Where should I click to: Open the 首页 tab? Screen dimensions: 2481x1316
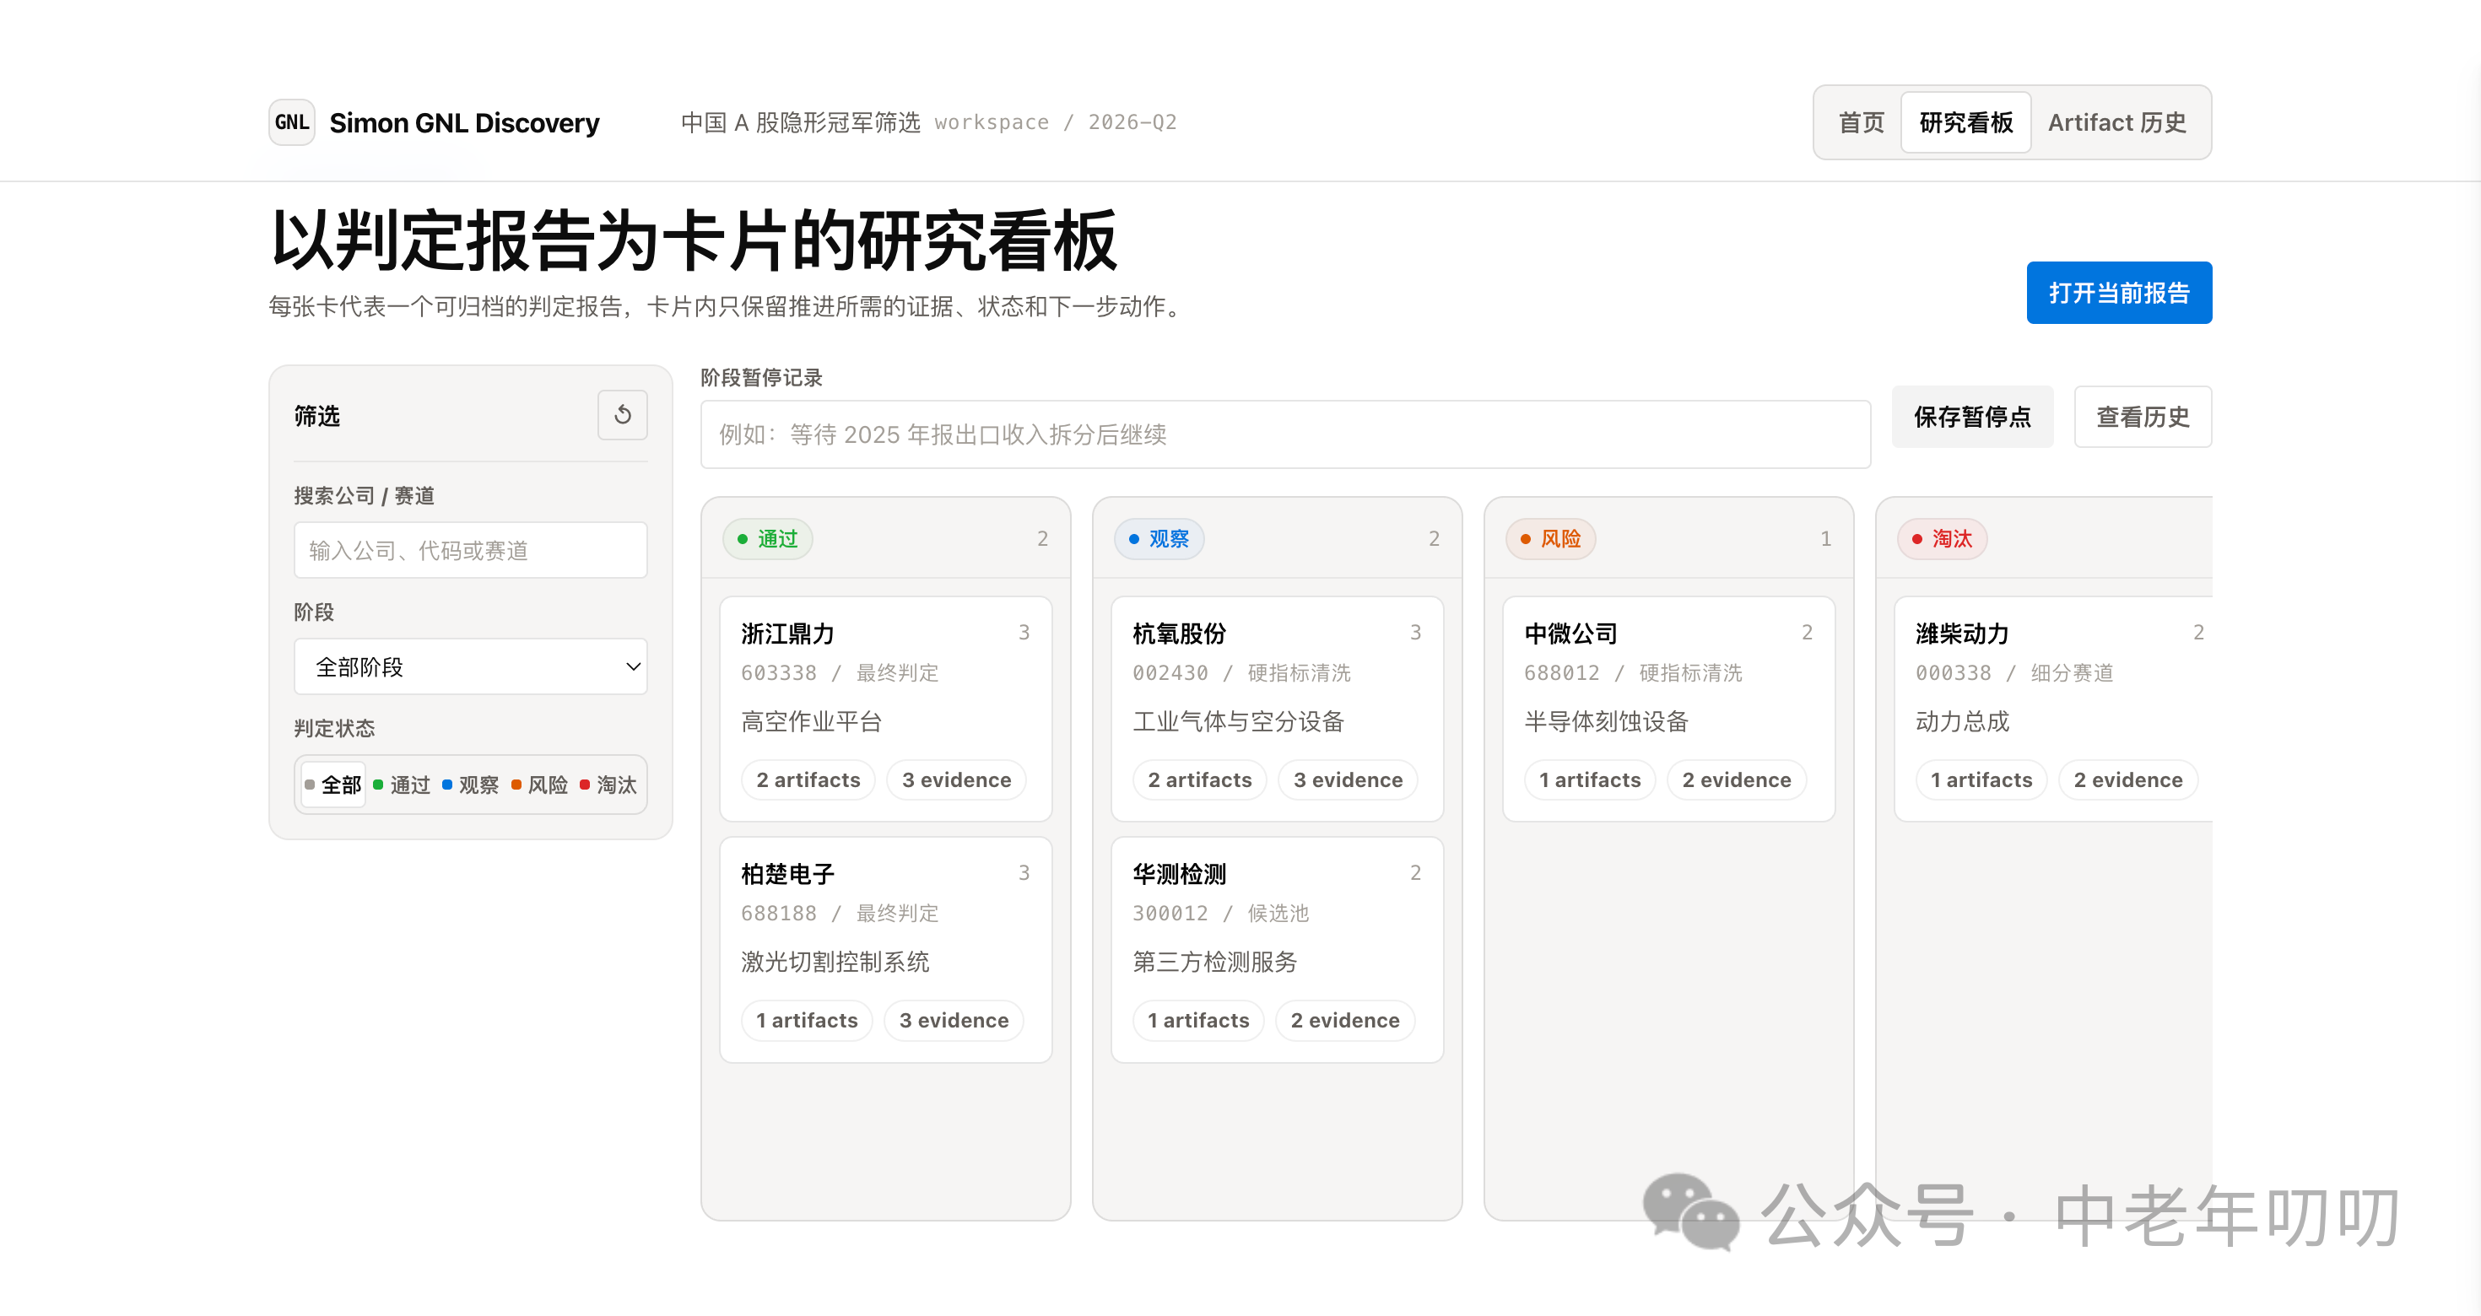coord(1861,122)
